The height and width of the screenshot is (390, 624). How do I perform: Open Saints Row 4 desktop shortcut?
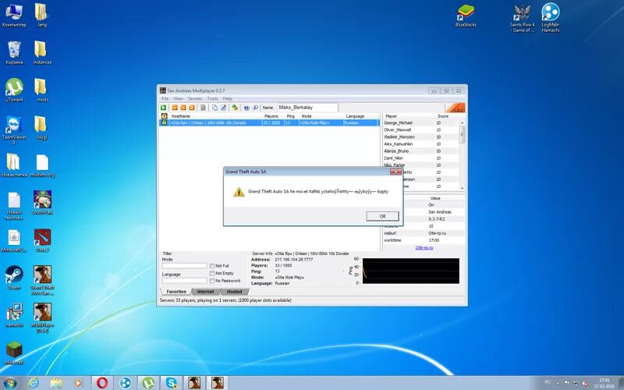pos(522,17)
